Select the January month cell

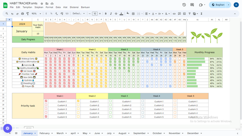[x=22, y=31]
